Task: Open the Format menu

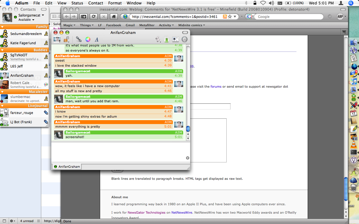Action: 115,3
